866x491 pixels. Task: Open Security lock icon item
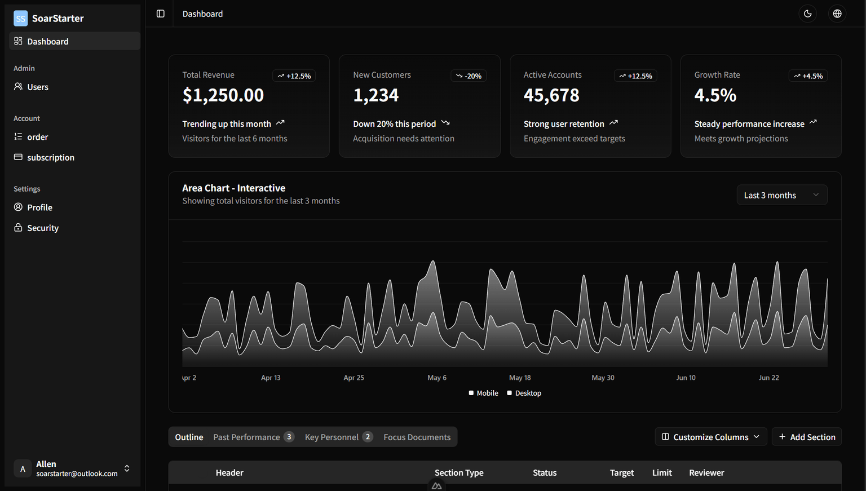click(x=18, y=228)
